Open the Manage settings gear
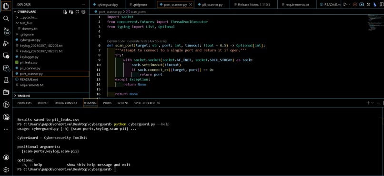 click(x=6, y=170)
